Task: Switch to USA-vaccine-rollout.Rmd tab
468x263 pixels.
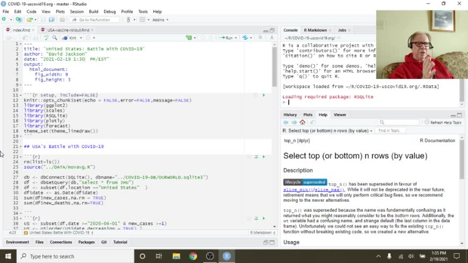Action: point(68,30)
